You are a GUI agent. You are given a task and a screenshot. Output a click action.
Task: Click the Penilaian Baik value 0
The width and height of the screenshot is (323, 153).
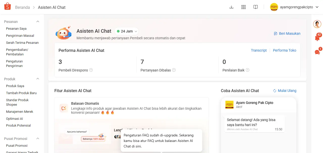[224, 62]
